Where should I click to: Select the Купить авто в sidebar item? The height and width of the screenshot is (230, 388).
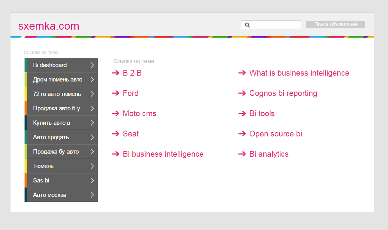click(x=52, y=123)
